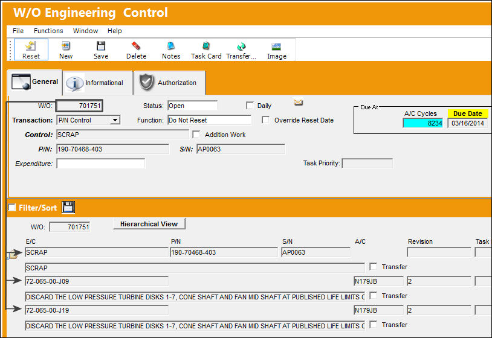This screenshot has height=338, width=492.
Task: Click the Delete eraser icon
Action: coord(136,49)
